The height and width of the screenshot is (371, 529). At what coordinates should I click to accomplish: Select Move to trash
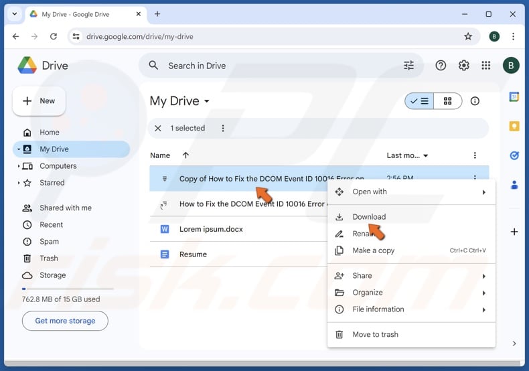(x=411, y=334)
